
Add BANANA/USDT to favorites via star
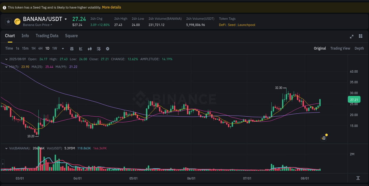pos(8,21)
